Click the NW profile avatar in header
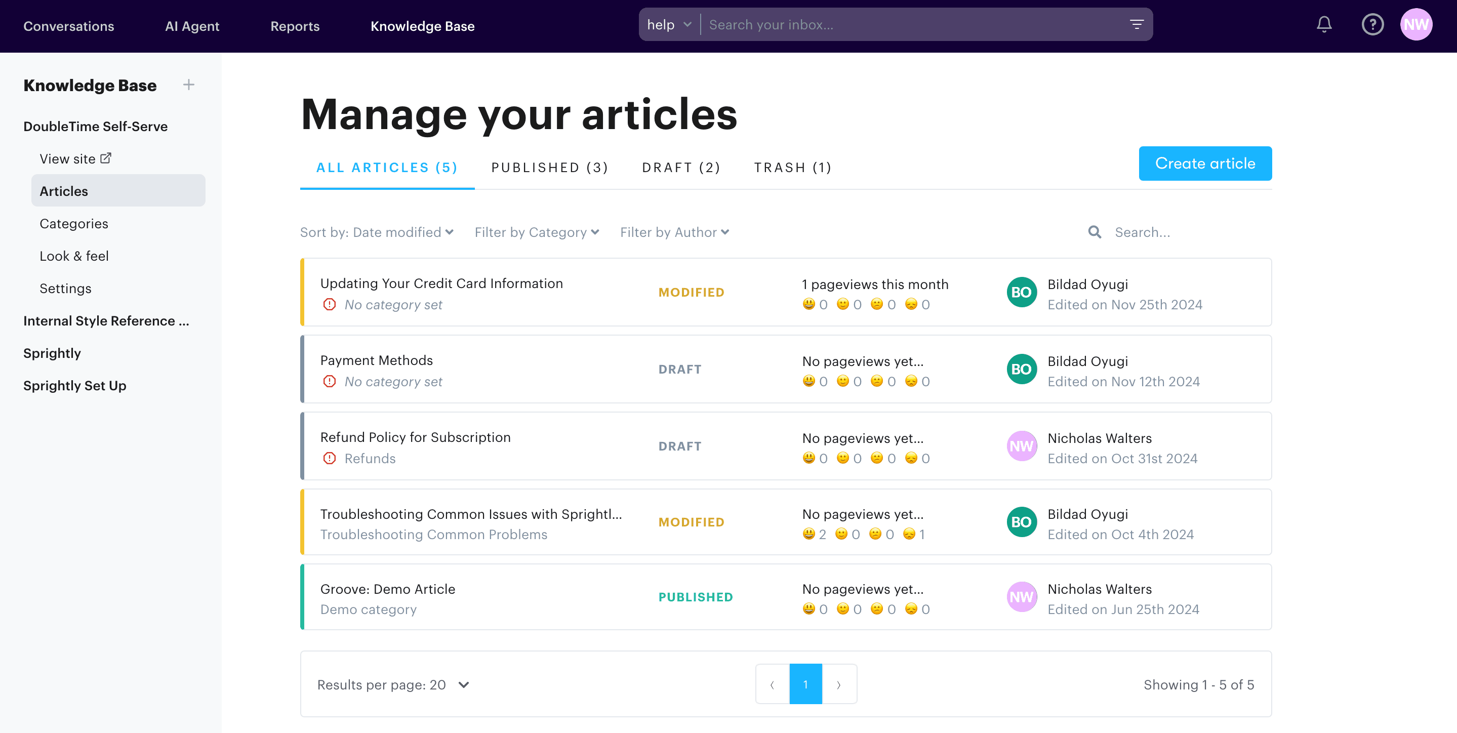1457x733 pixels. (x=1415, y=24)
